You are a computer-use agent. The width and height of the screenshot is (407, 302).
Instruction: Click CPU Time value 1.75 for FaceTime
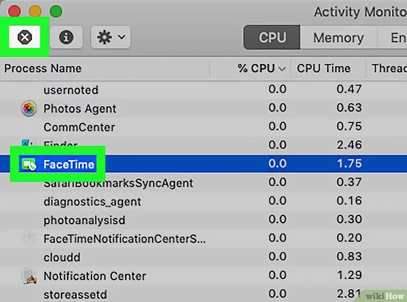coord(349,164)
